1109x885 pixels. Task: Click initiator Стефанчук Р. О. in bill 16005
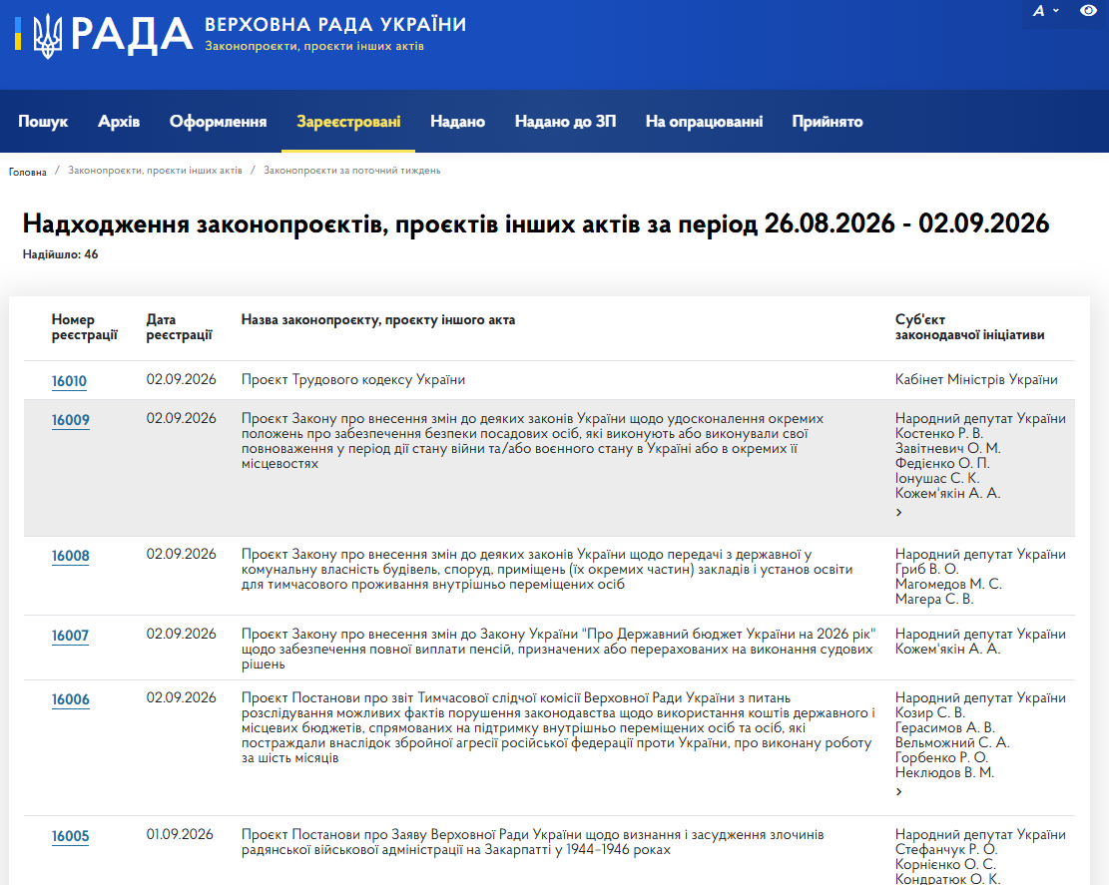(x=946, y=849)
